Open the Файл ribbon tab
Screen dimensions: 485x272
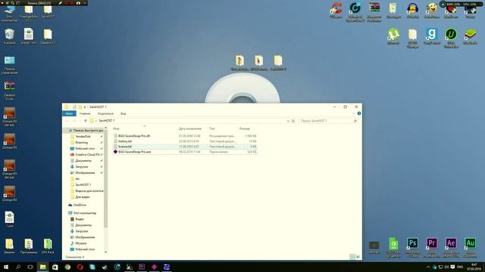pos(69,113)
